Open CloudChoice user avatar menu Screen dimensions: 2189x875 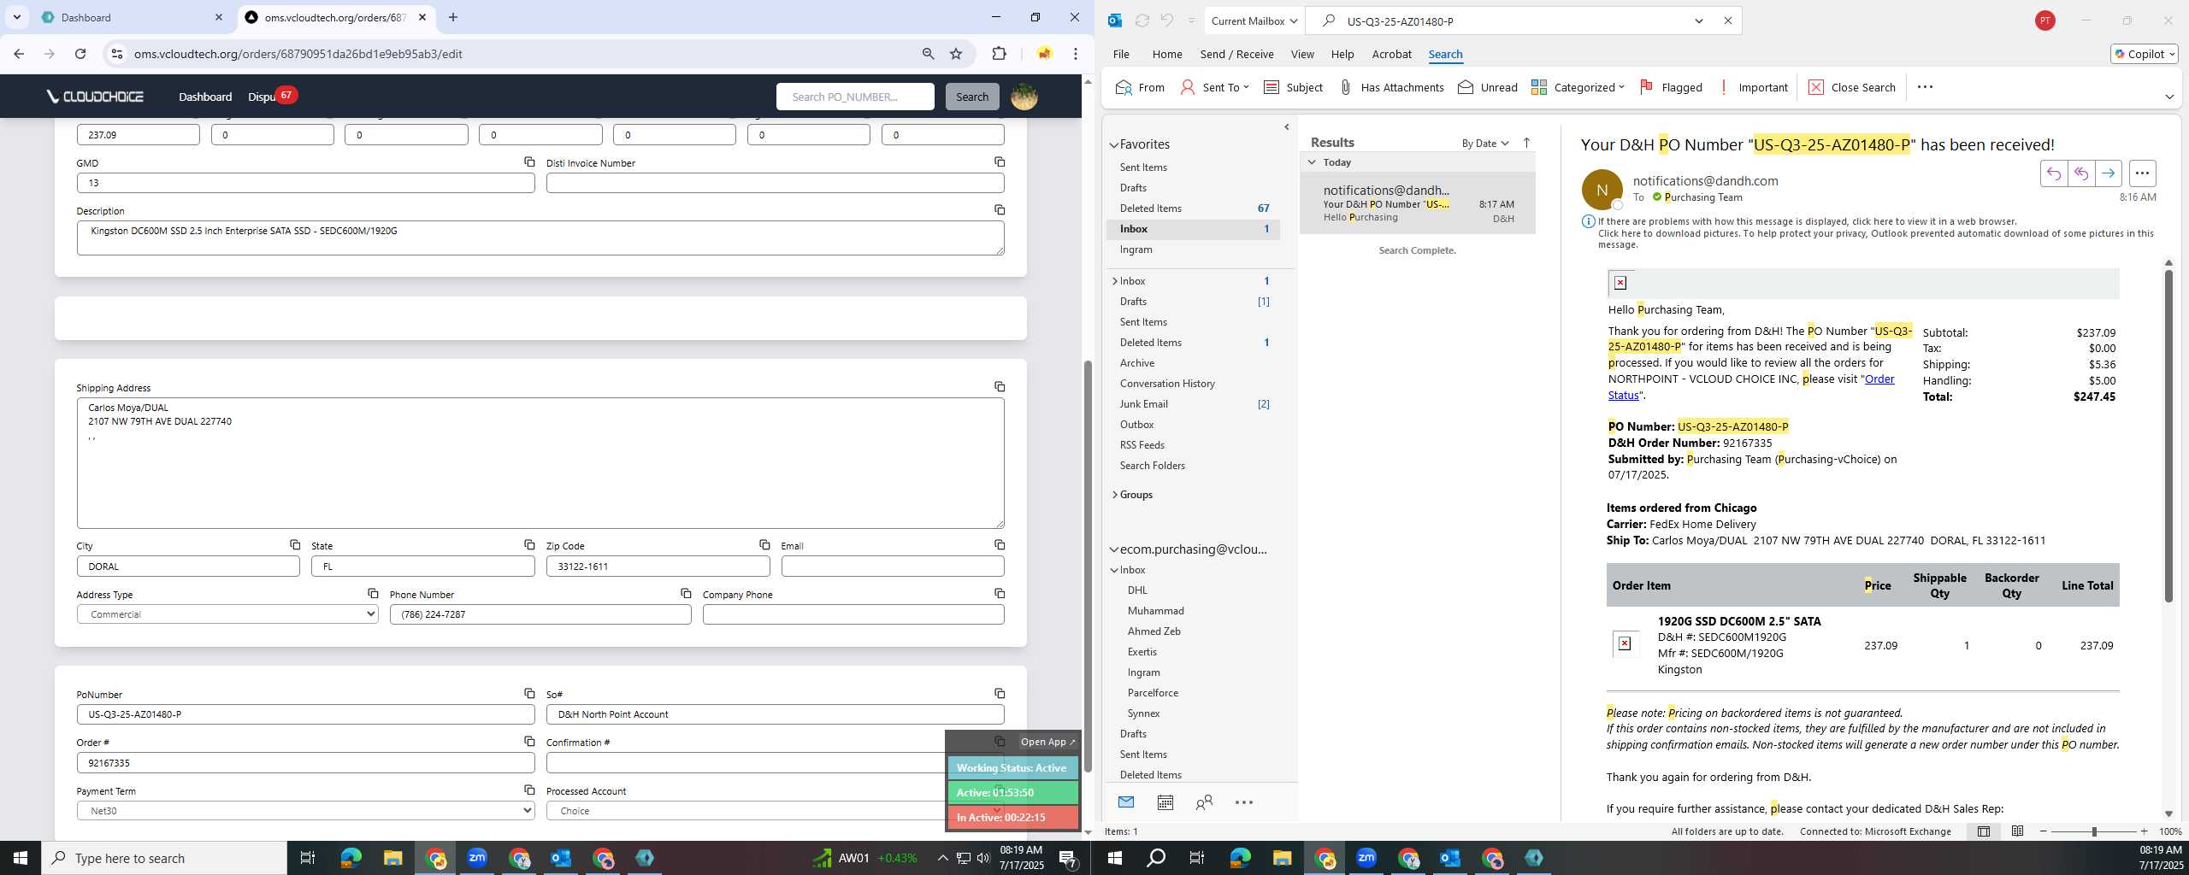(1024, 97)
